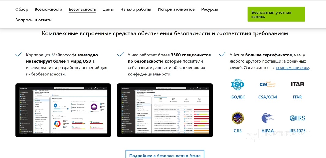Go to the Ресурсы tab
The height and width of the screenshot is (158, 326).
tap(209, 9)
